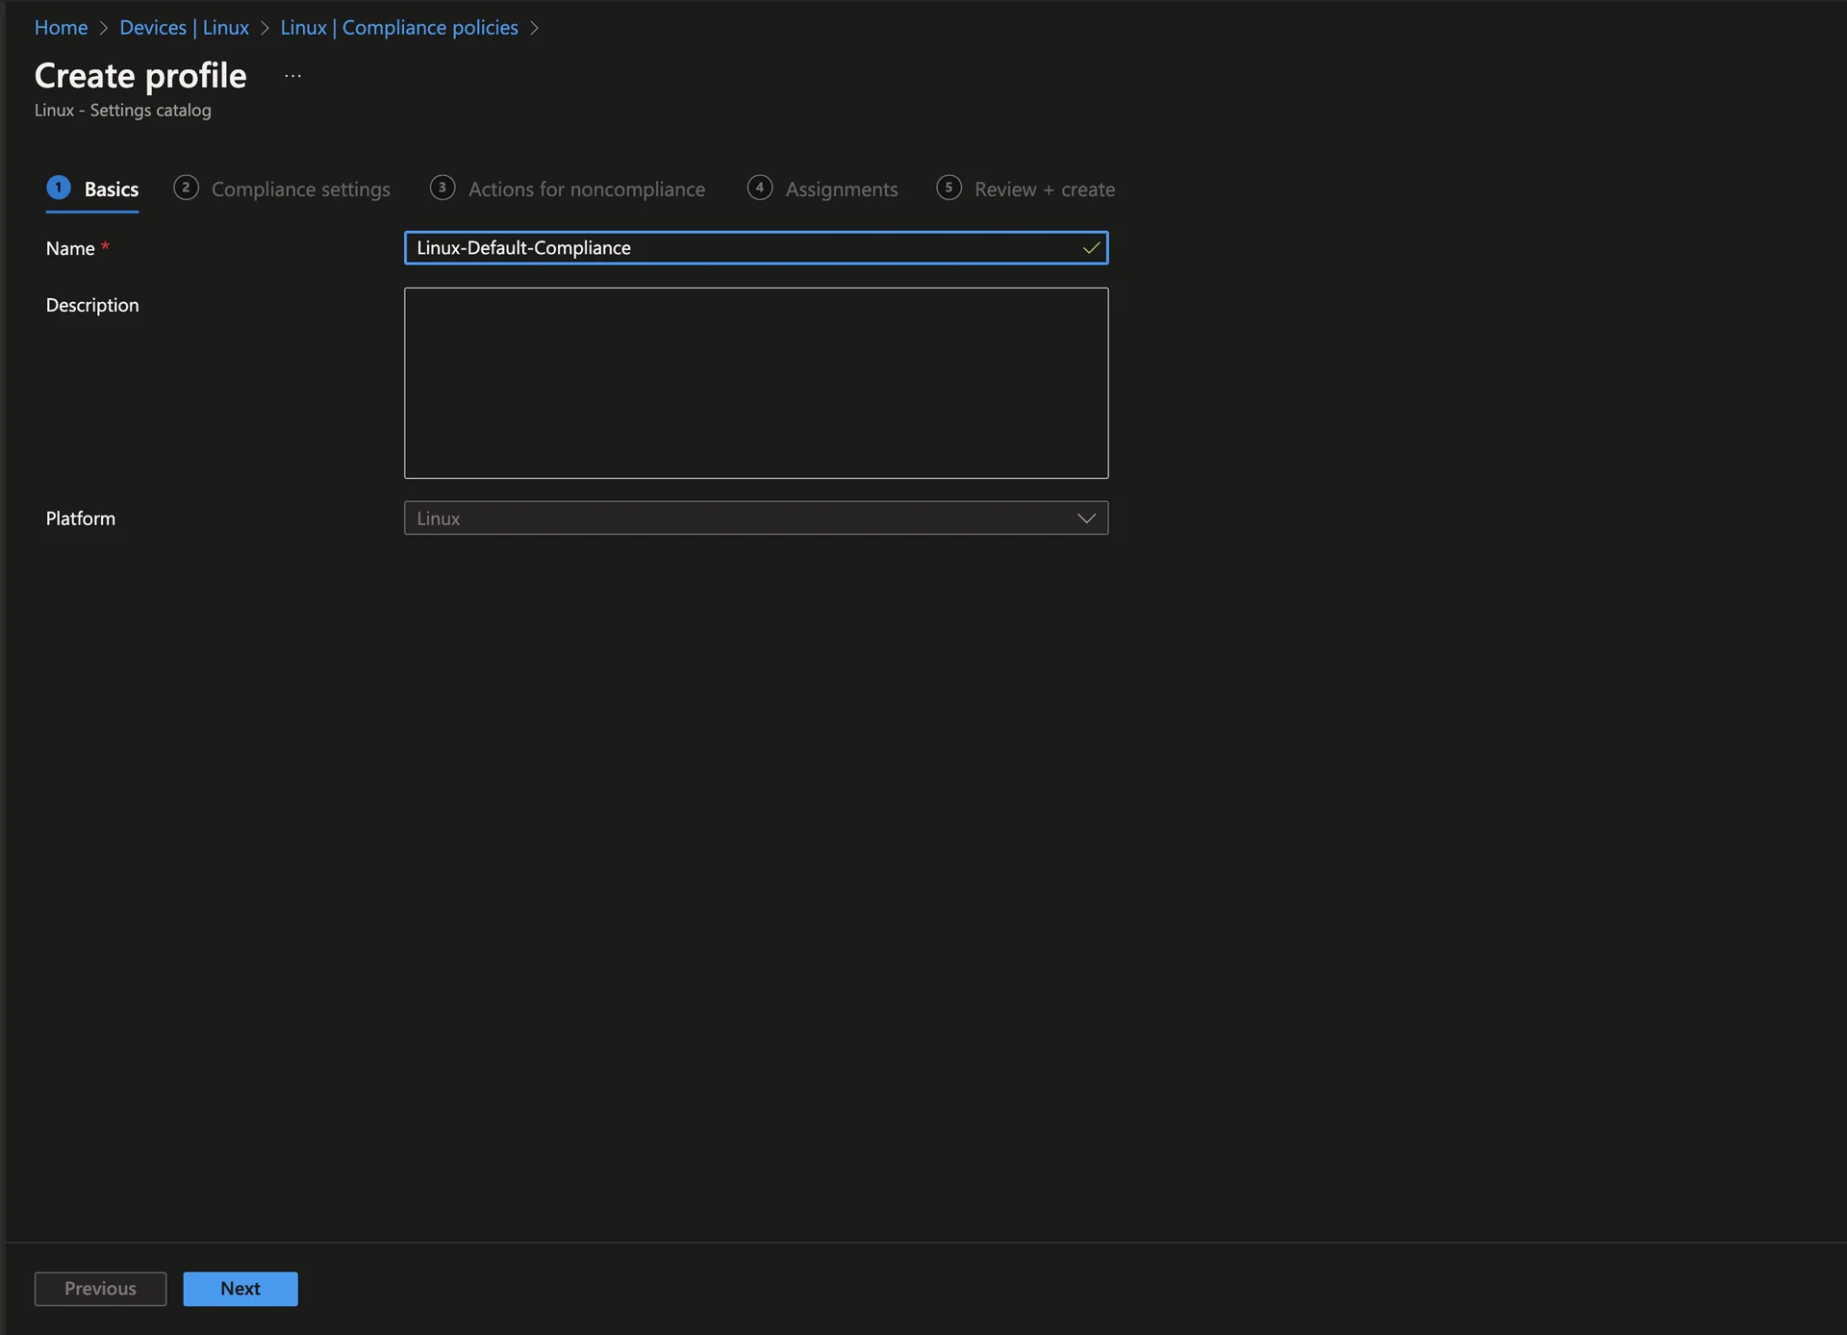Click the 'Linux - Settings catalog' subtitle

123,111
